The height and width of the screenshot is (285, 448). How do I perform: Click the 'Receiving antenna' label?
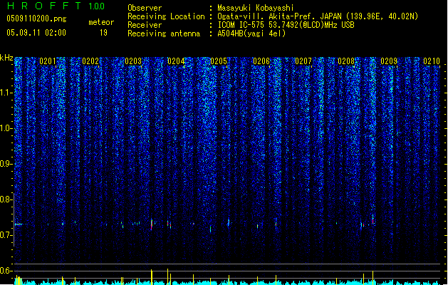tap(164, 33)
